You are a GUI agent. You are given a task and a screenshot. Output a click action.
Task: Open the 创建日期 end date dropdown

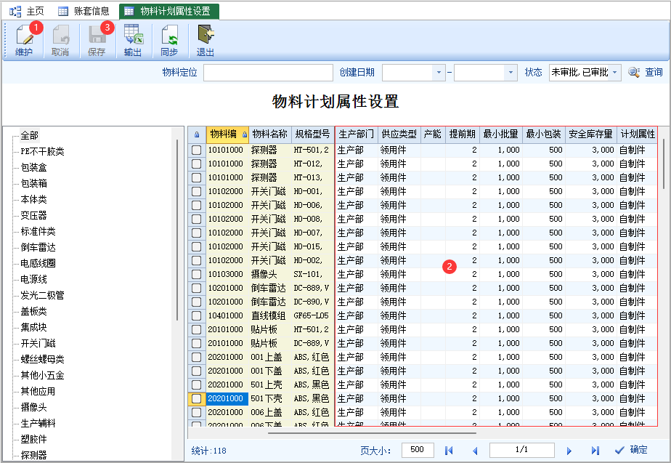(510, 73)
